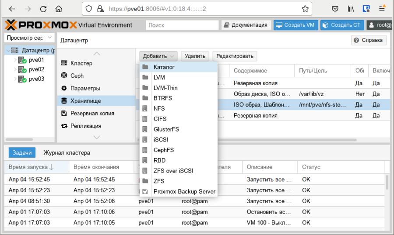Screen dimensions: 394x235
Task: Switch to Журнал кластера tab
Action: point(67,152)
